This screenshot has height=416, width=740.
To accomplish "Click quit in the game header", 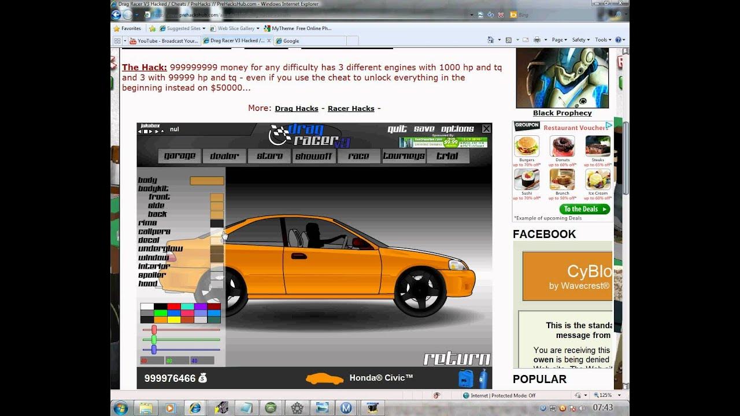I will pos(397,129).
